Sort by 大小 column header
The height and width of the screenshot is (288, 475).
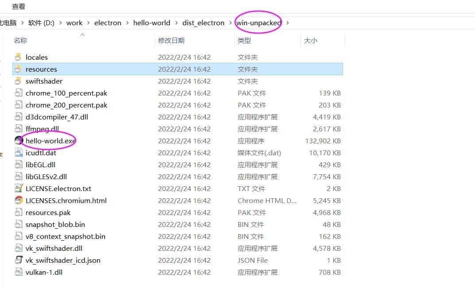click(310, 40)
